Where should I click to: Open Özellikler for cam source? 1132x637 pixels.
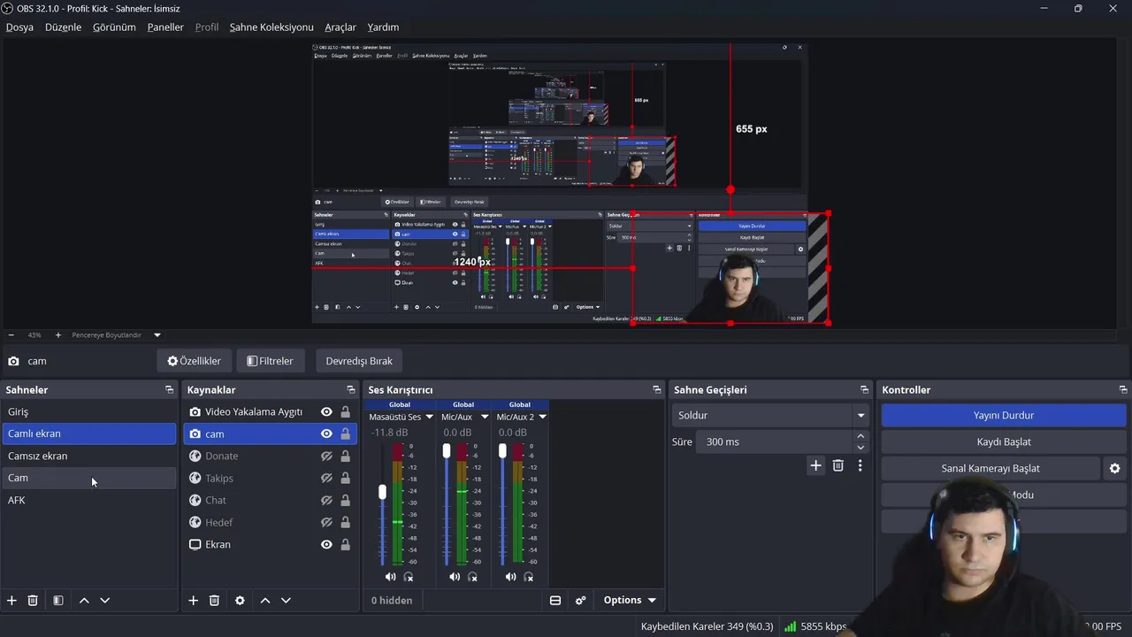click(x=194, y=361)
